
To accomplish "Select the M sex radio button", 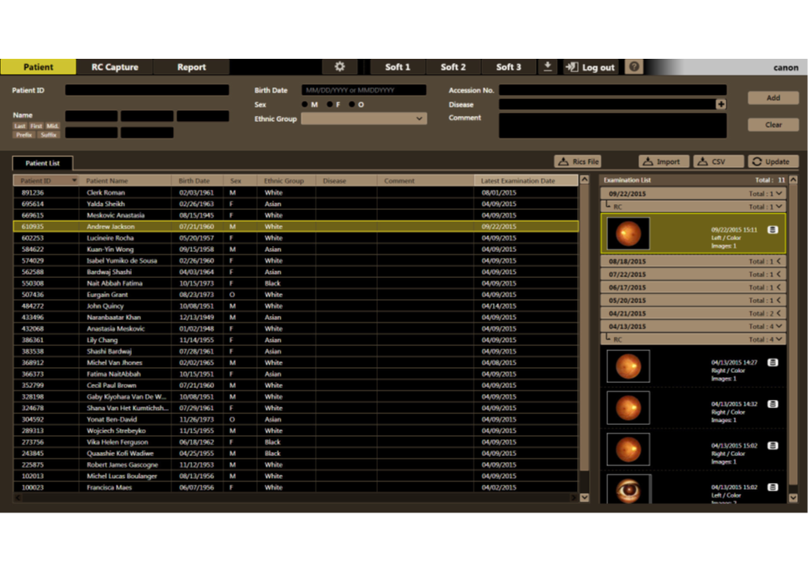I will pyautogui.click(x=305, y=105).
